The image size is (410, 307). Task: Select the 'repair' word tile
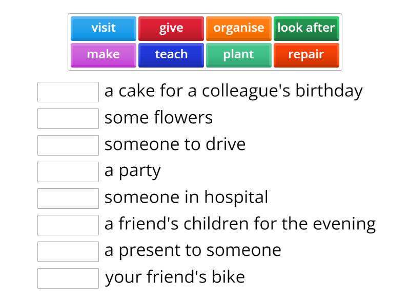306,55
